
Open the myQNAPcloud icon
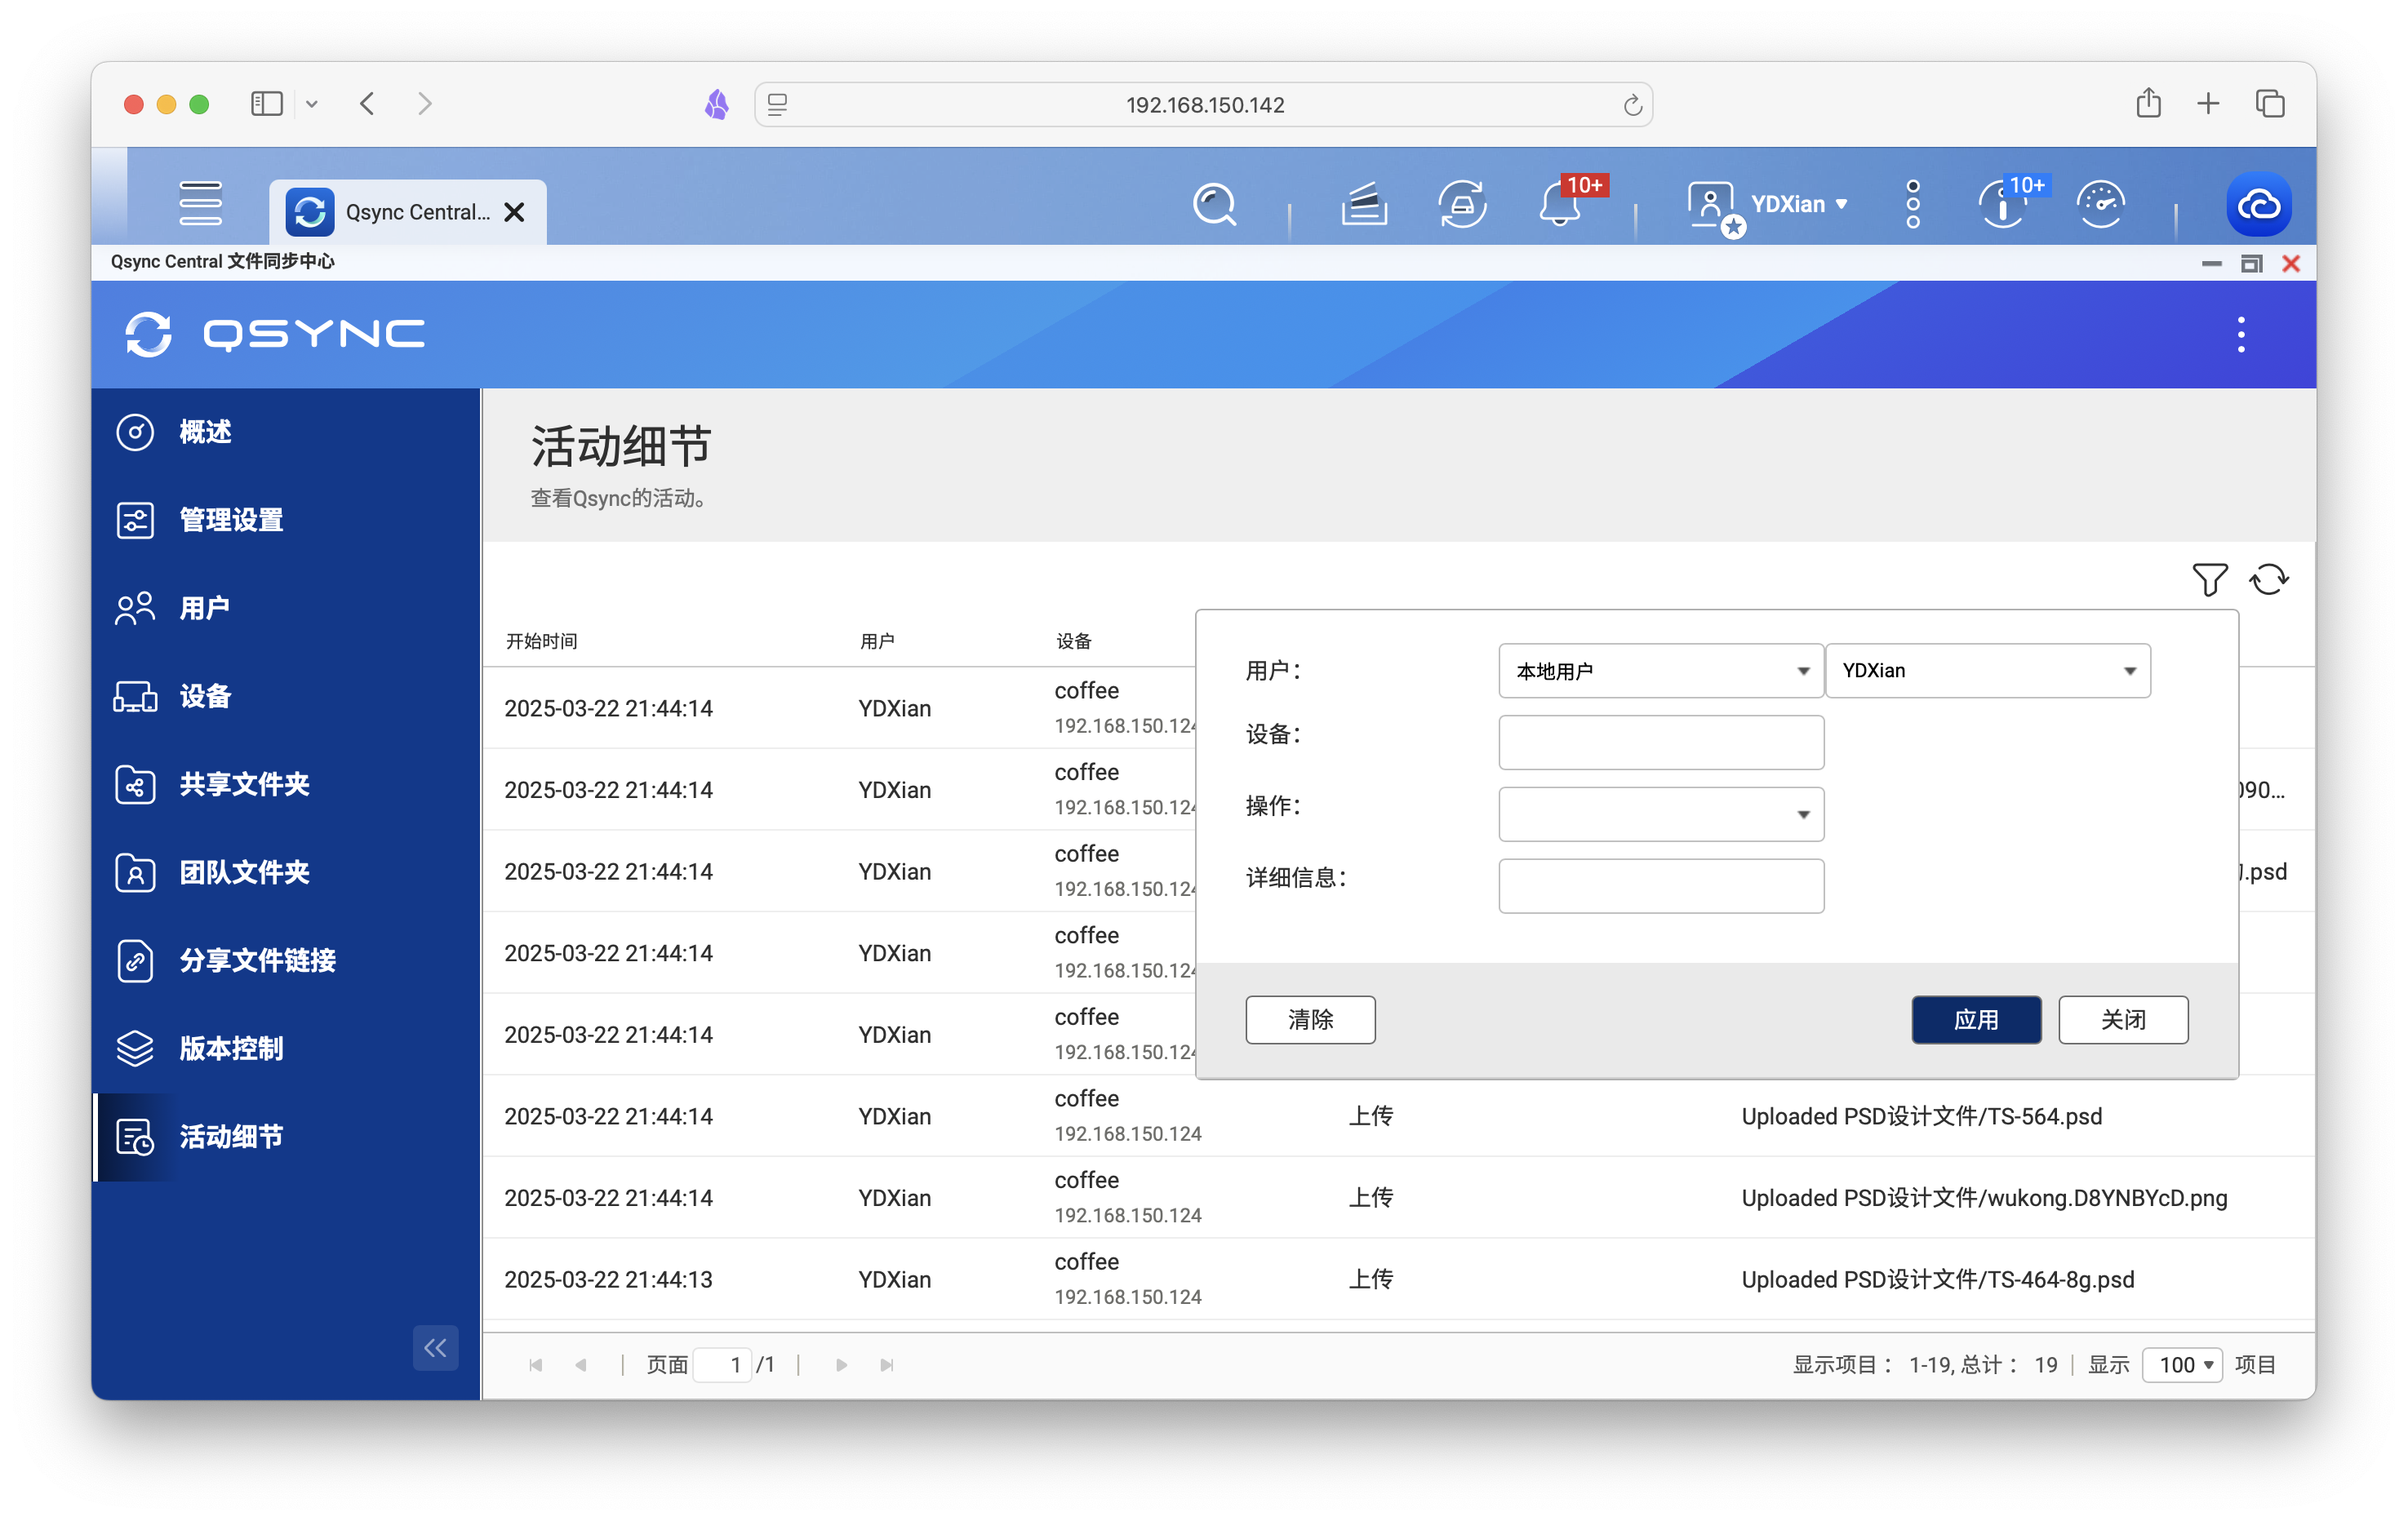click(2258, 205)
